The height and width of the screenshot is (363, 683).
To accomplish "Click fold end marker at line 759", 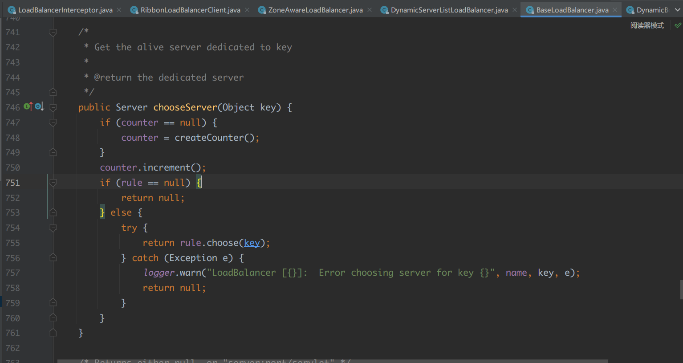I will 53,303.
